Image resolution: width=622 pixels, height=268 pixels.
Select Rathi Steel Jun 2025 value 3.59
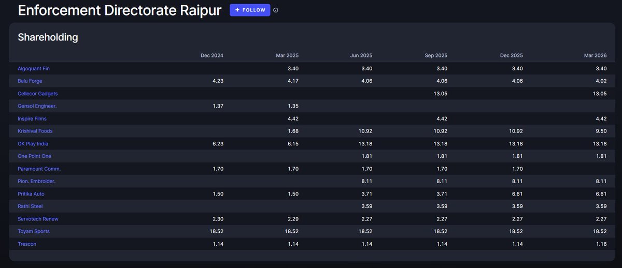(x=367, y=206)
